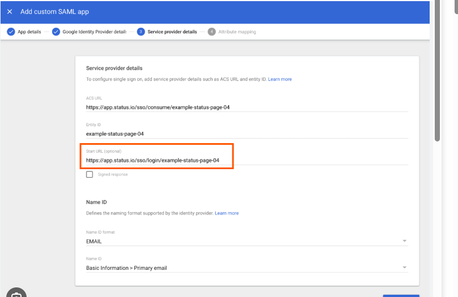Enable the Signed response checkbox
This screenshot has width=458, height=297.
[90, 174]
